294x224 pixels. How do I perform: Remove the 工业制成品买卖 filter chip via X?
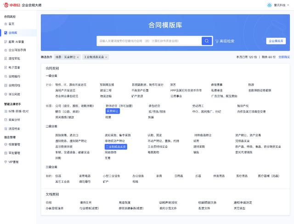[106, 57]
